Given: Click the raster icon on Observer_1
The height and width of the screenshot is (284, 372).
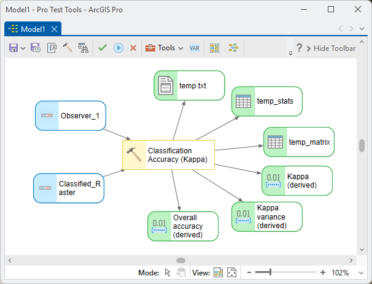Looking at the screenshot, I should 47,116.
